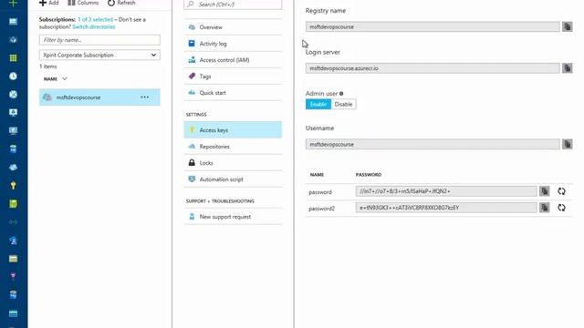Click the Switch directories link
The width and height of the screenshot is (584, 328).
93,26
